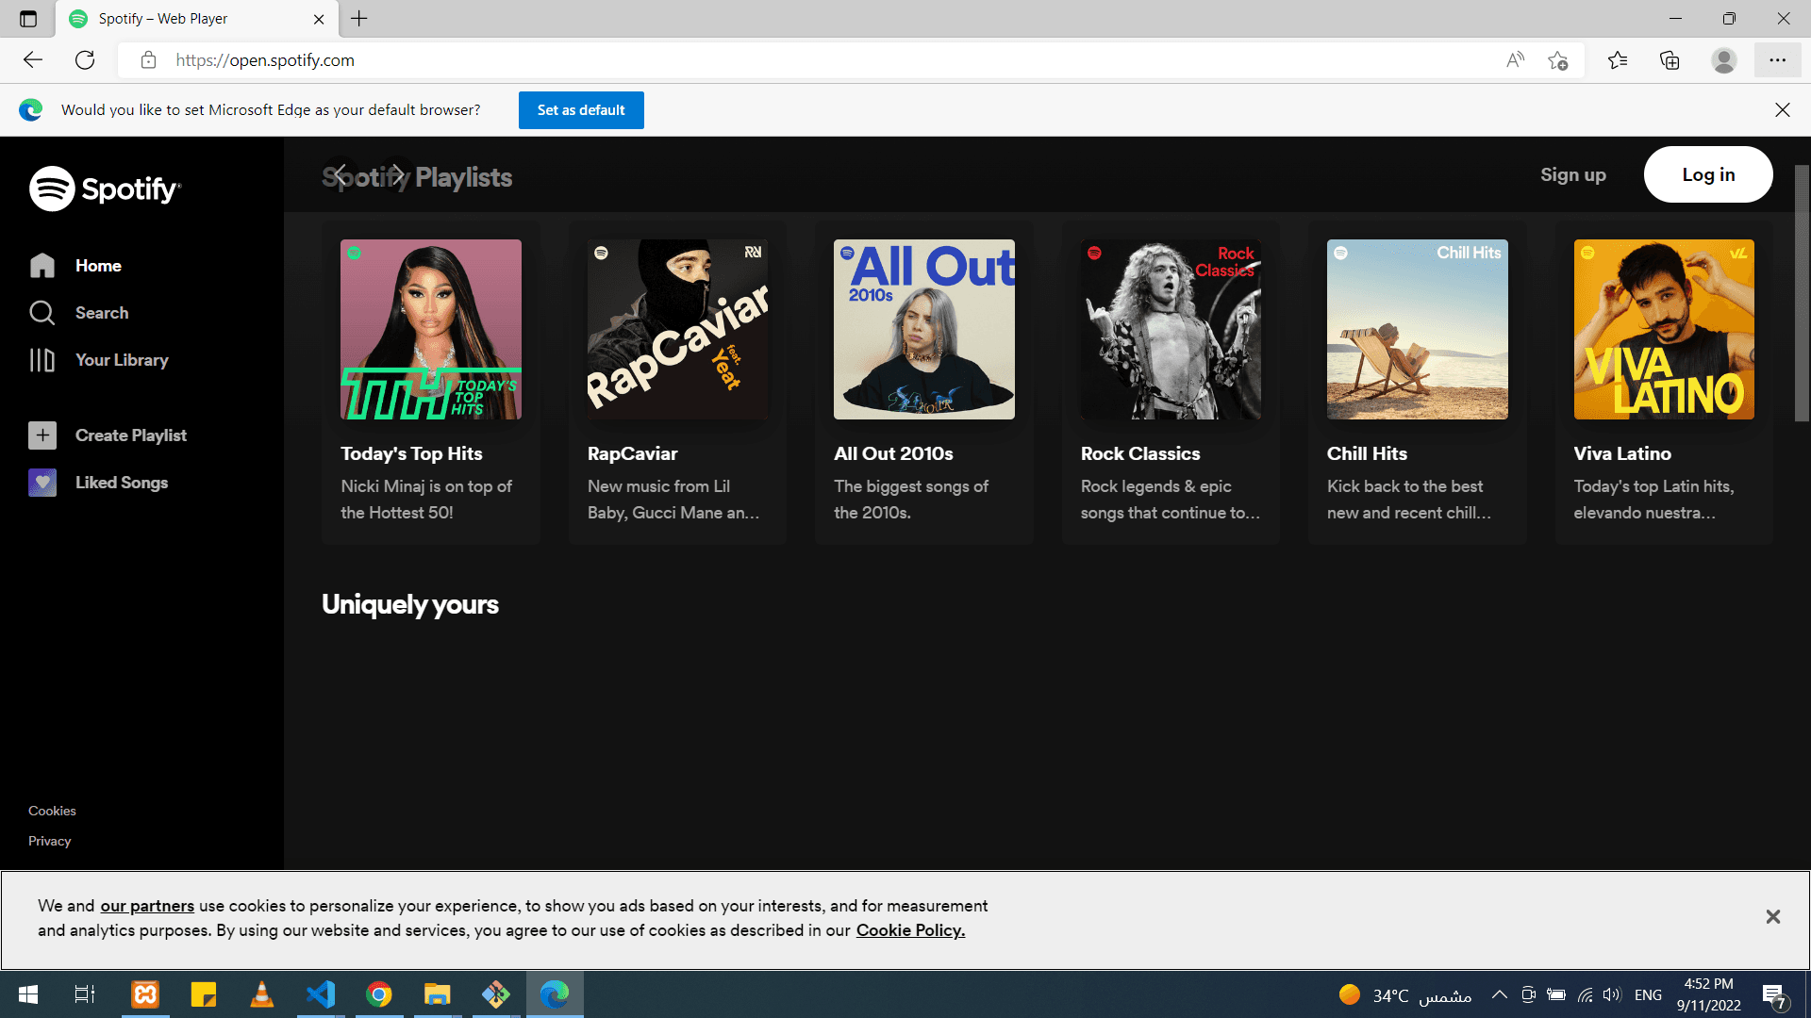This screenshot has height=1018, width=1811.
Task: Click Create Playlist plus icon
Action: coord(42,435)
